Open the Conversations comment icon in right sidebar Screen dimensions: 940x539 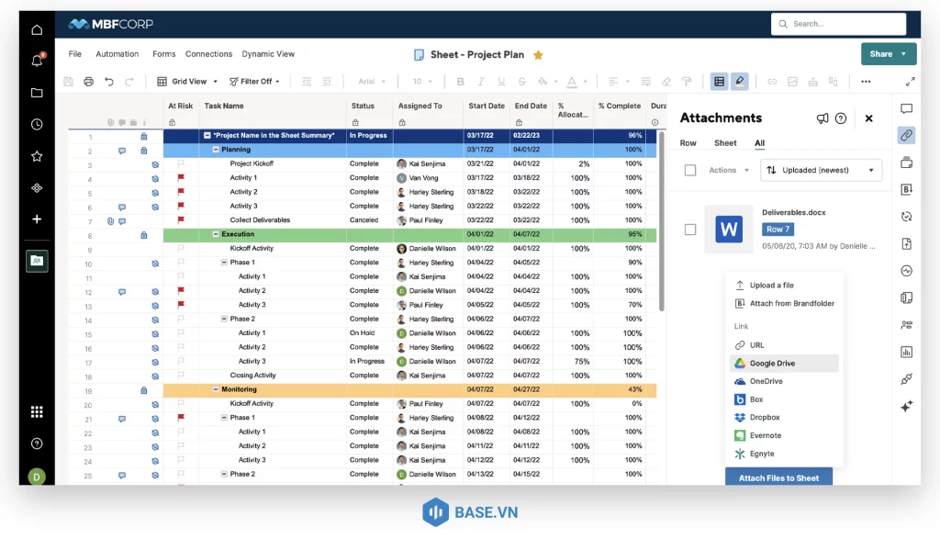pyautogui.click(x=906, y=107)
